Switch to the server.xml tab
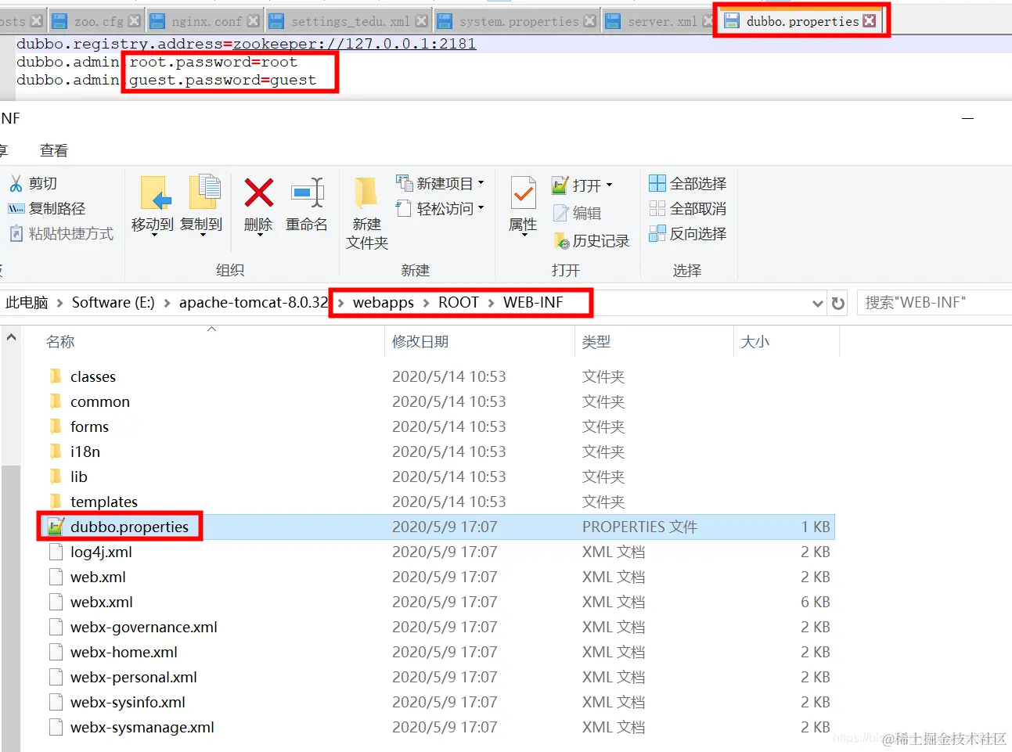 pyautogui.click(x=661, y=21)
